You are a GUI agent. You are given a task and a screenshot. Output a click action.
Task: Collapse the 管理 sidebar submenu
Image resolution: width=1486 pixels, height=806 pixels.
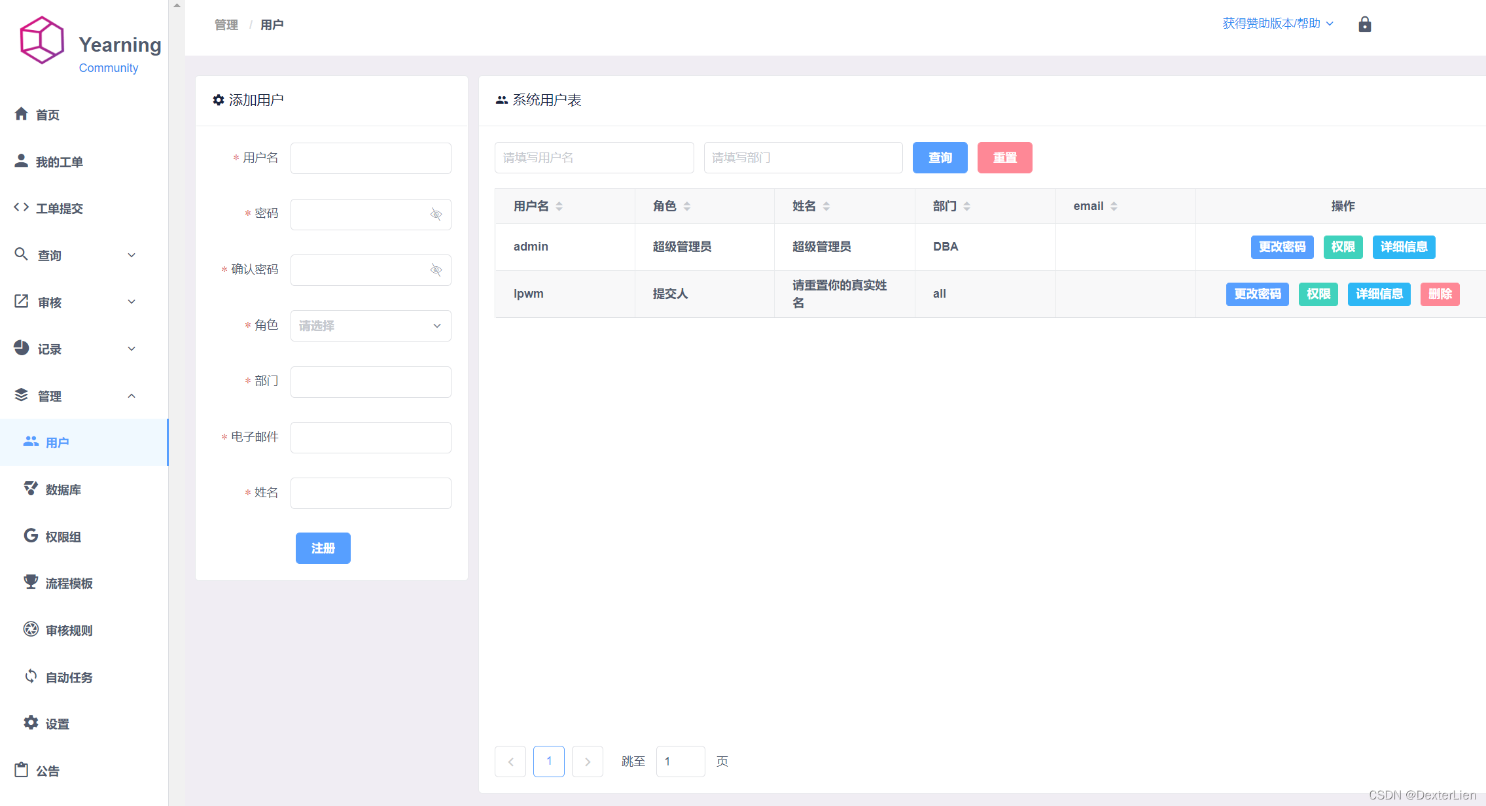click(131, 396)
